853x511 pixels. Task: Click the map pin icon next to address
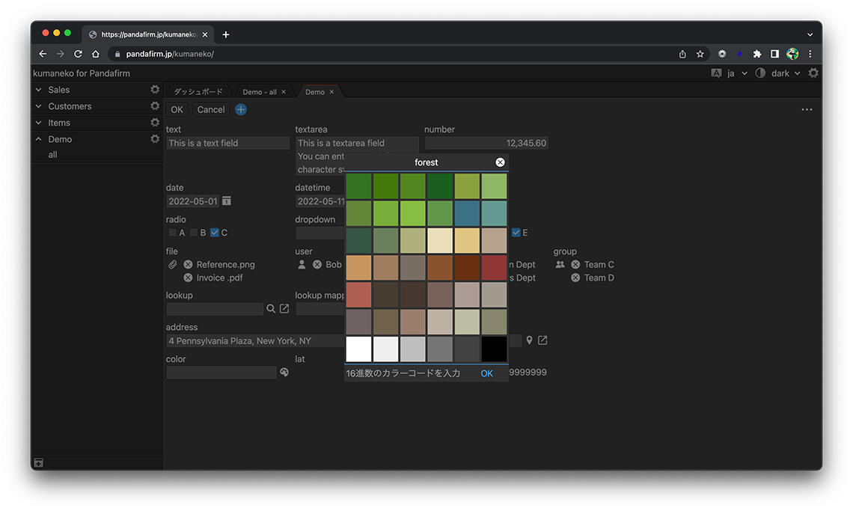pyautogui.click(x=529, y=340)
